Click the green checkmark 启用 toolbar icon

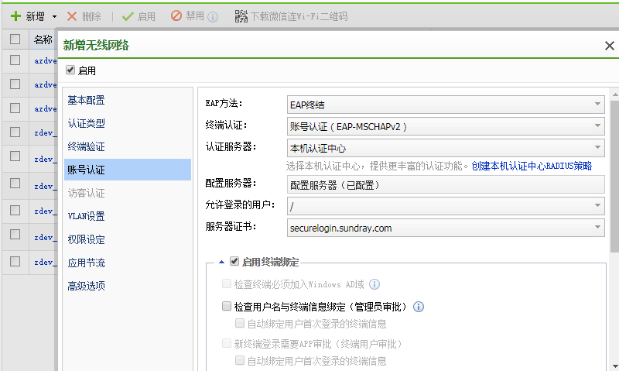point(128,16)
